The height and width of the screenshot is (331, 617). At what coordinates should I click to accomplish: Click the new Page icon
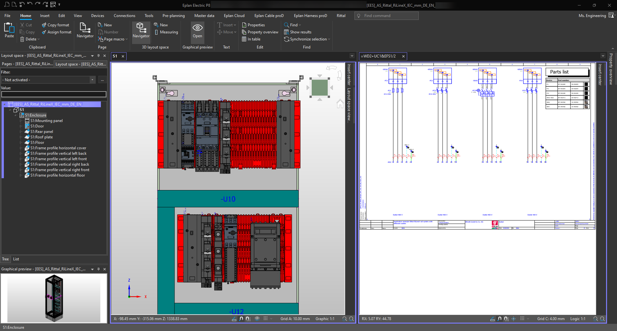click(x=100, y=25)
